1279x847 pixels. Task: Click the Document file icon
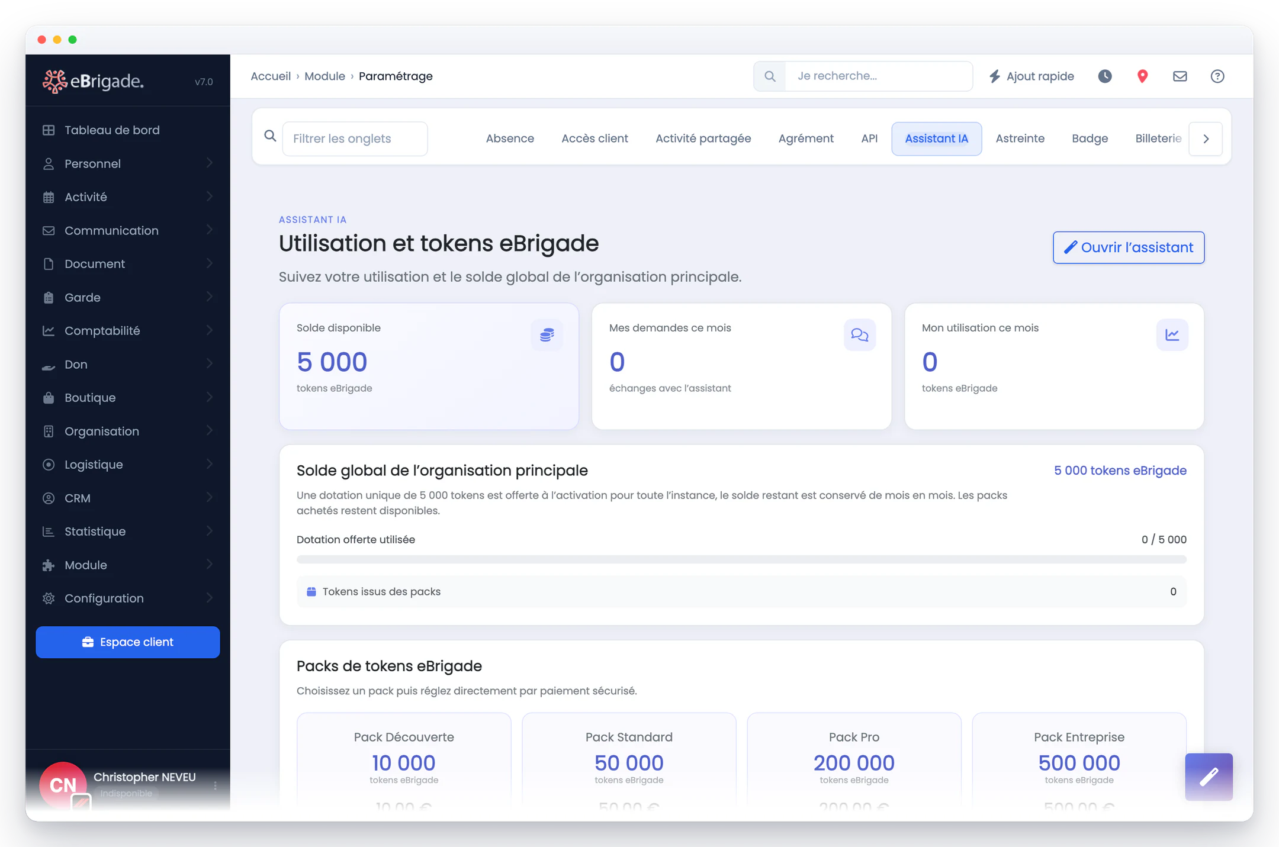(x=49, y=264)
